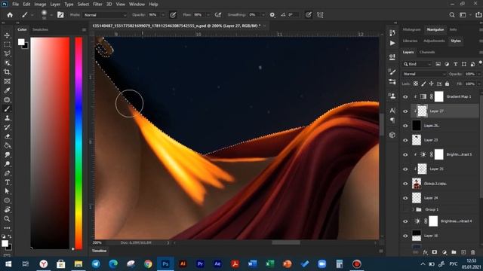Screen dimensions: 483x271
Task: Select the Clone Stamp tool
Action: (7, 118)
